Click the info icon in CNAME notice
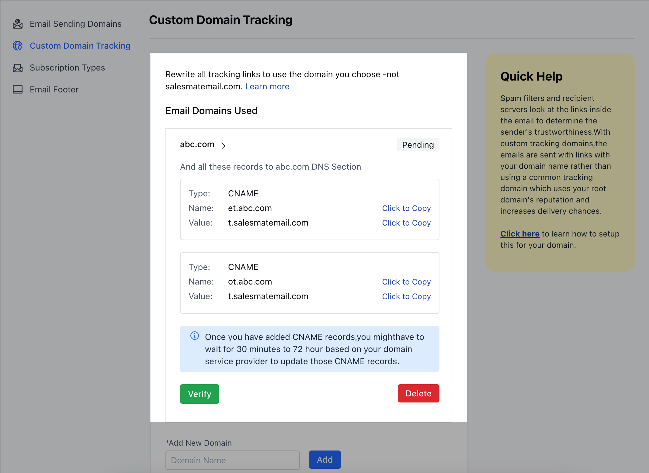The height and width of the screenshot is (473, 649). tap(195, 336)
